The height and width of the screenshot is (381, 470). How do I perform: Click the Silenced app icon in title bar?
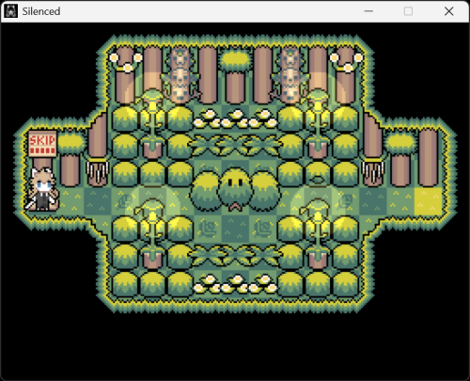coord(10,11)
